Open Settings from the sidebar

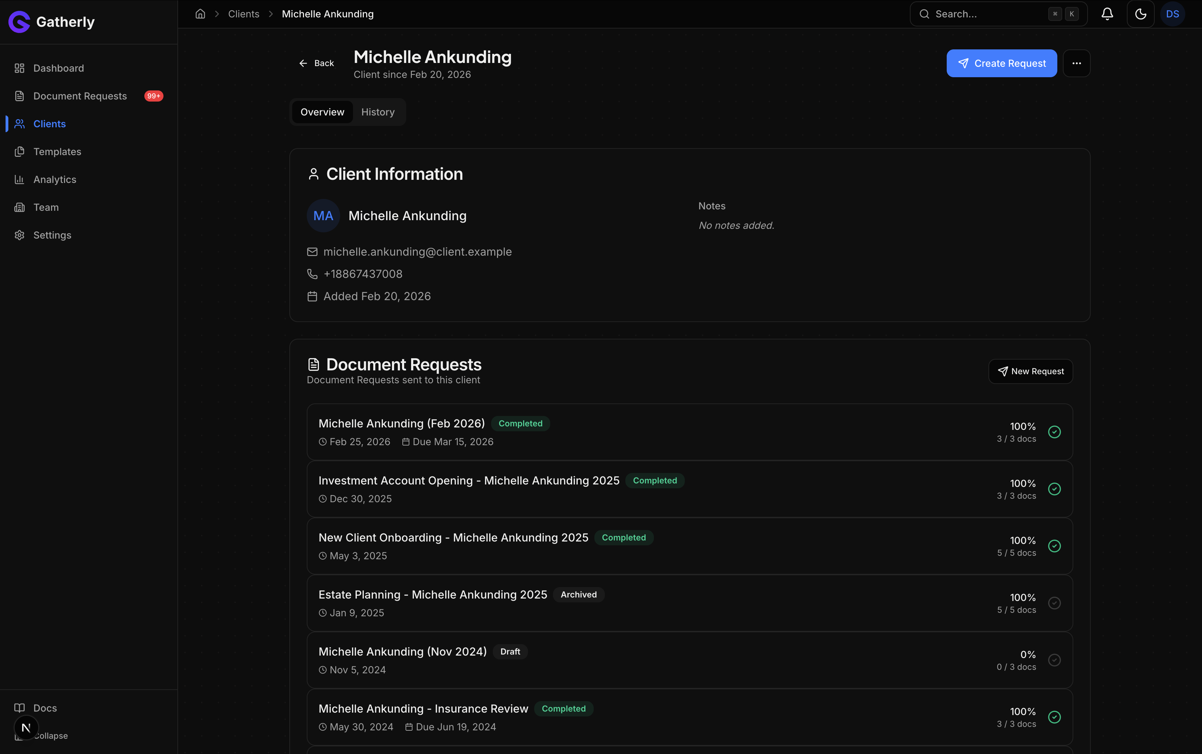tap(52, 235)
